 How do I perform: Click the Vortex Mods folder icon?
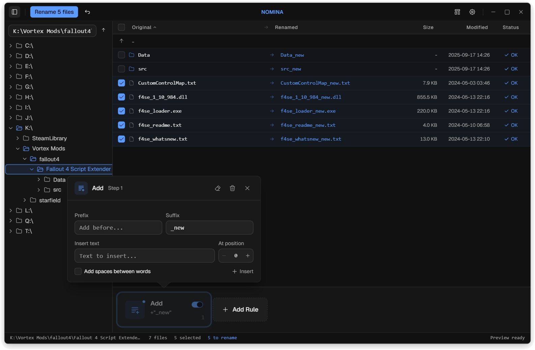(x=26, y=149)
